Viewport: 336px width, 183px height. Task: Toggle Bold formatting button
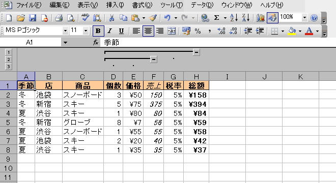coord(98,31)
